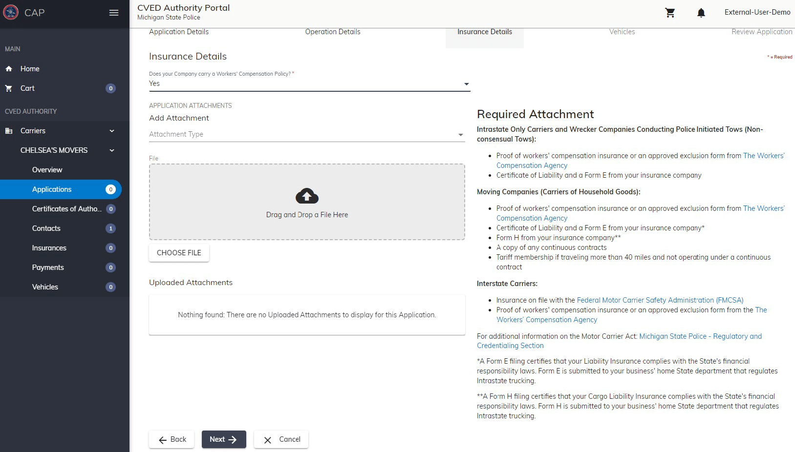Click the Next button
This screenshot has height=452, width=795.
pyautogui.click(x=224, y=439)
